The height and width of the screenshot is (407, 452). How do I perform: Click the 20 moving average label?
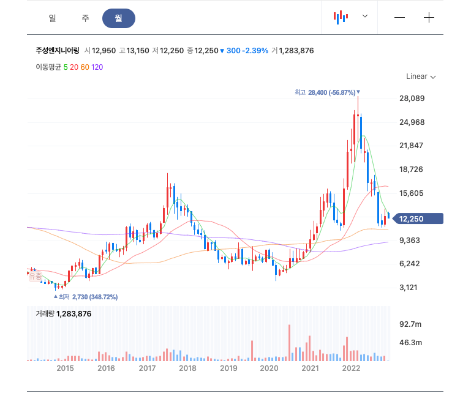[x=74, y=67]
